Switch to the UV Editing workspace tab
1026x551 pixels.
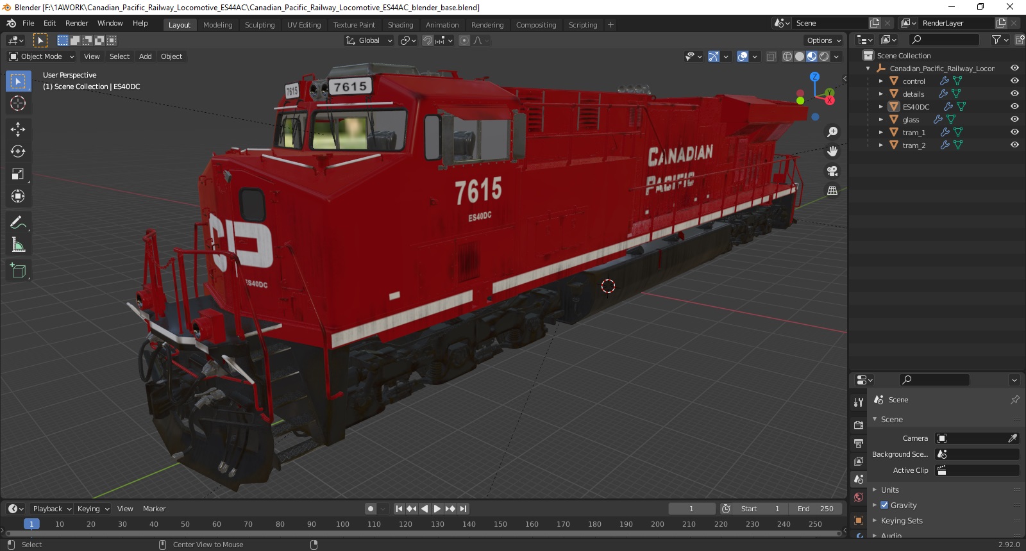click(304, 25)
